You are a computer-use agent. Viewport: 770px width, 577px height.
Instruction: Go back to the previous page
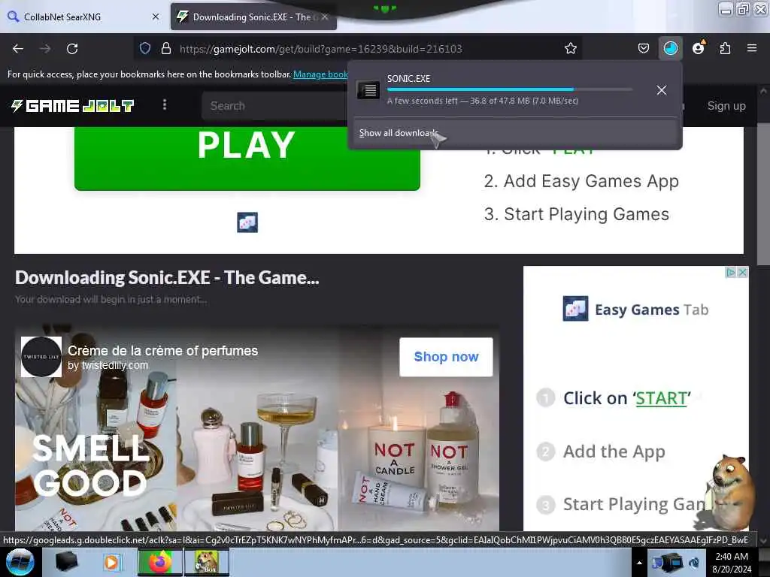coord(18,49)
